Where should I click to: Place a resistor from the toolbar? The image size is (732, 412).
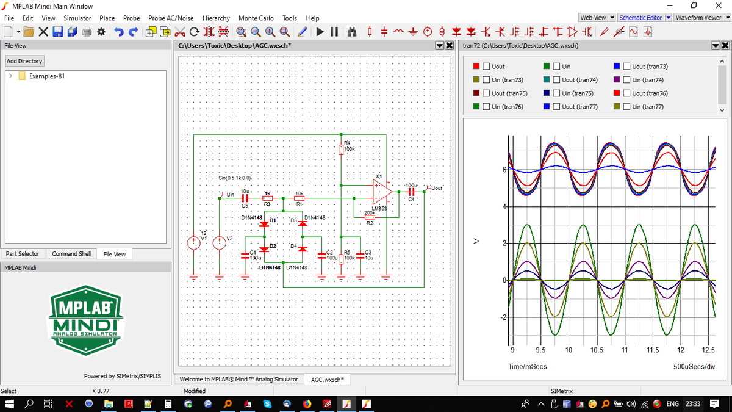[370, 32]
